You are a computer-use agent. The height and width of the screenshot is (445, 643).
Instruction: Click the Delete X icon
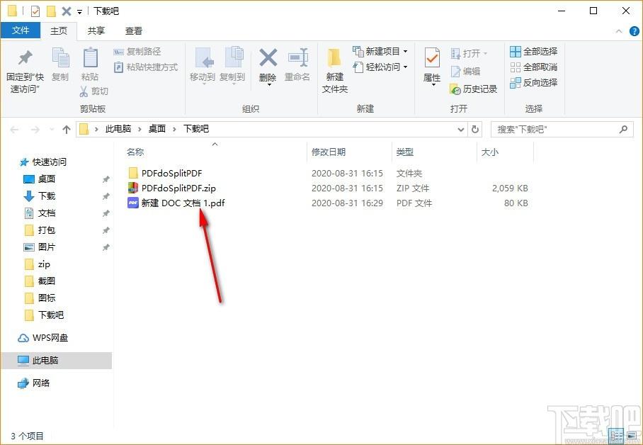[x=268, y=58]
